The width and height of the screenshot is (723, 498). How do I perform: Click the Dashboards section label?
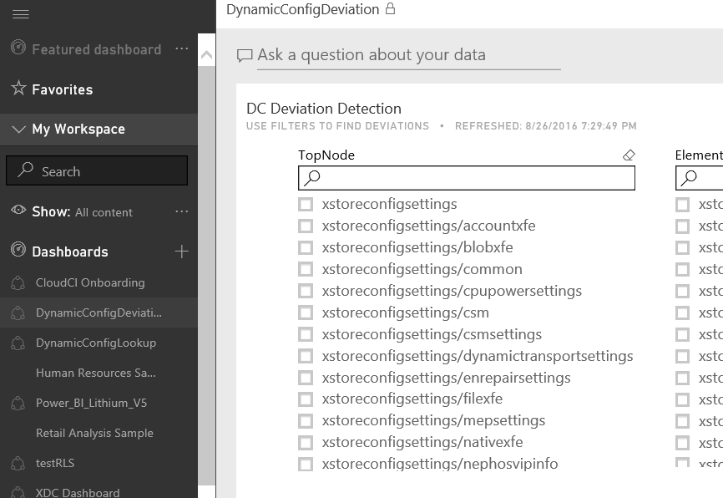(x=70, y=252)
